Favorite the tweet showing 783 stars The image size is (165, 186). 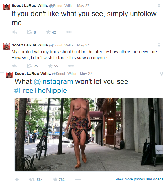click(x=55, y=179)
